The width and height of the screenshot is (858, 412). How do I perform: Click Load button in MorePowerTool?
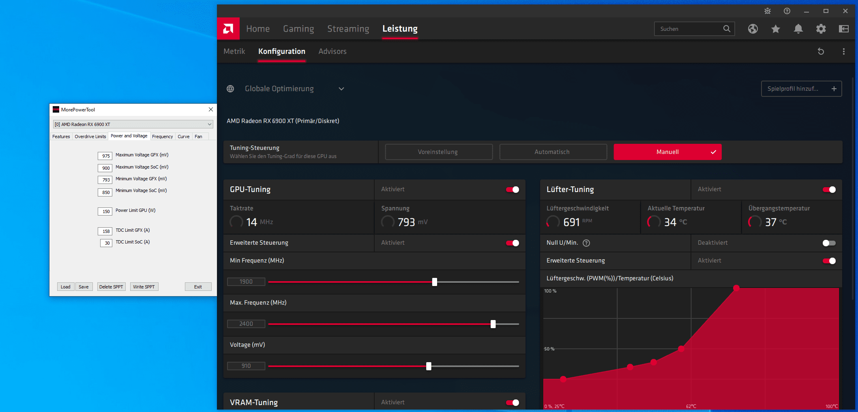click(66, 287)
